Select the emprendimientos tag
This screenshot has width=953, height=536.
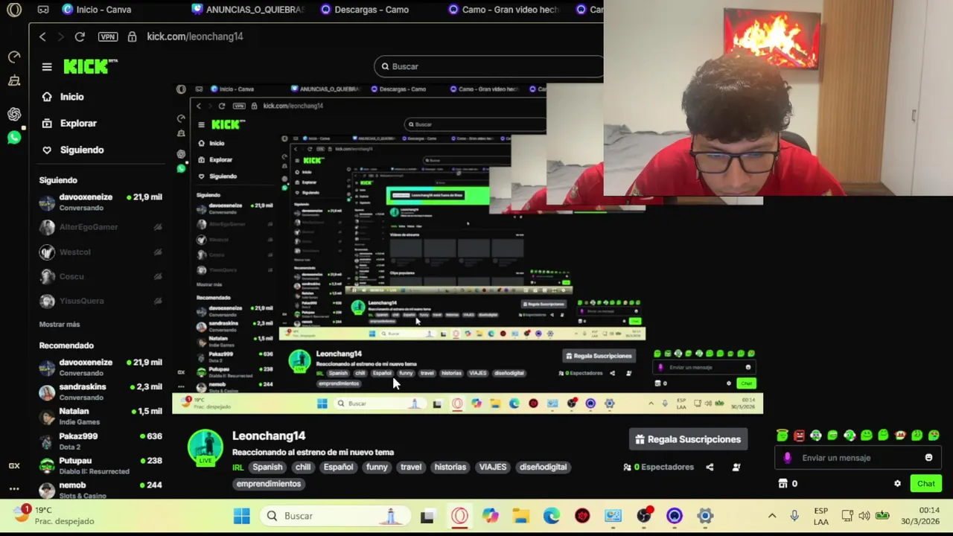point(269,484)
